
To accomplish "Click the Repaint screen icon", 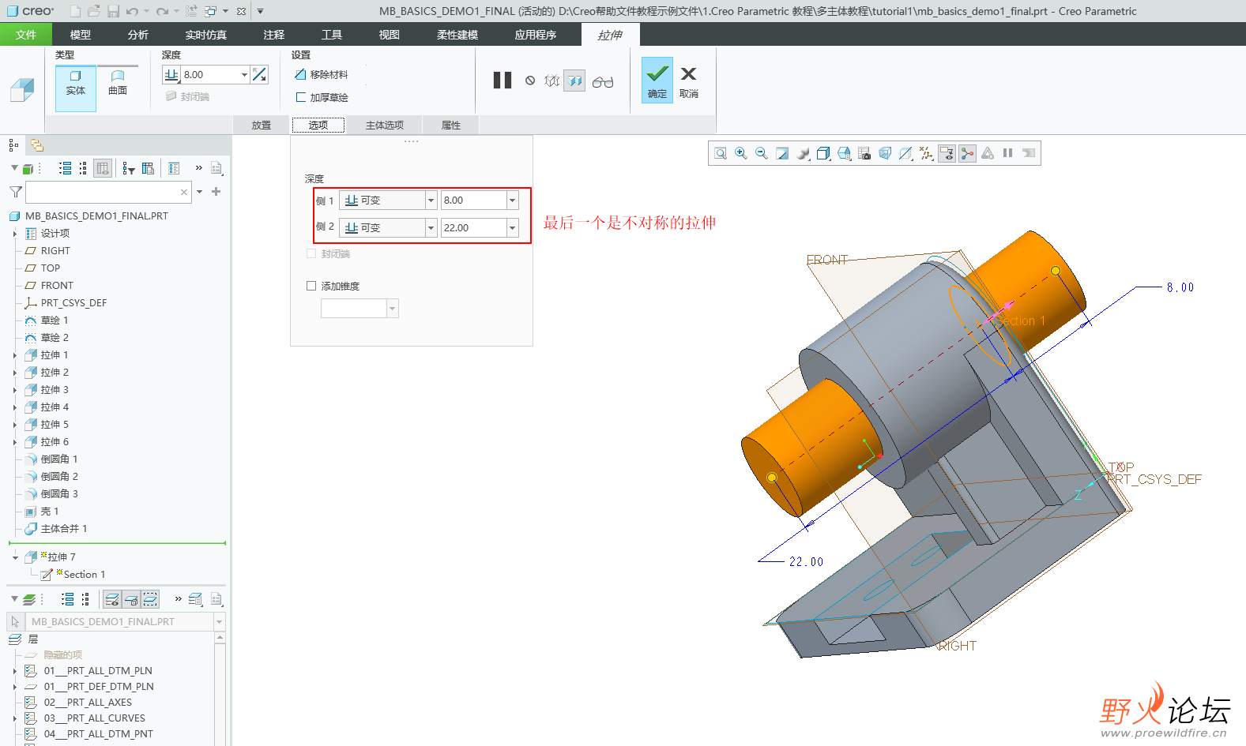I will (x=782, y=153).
